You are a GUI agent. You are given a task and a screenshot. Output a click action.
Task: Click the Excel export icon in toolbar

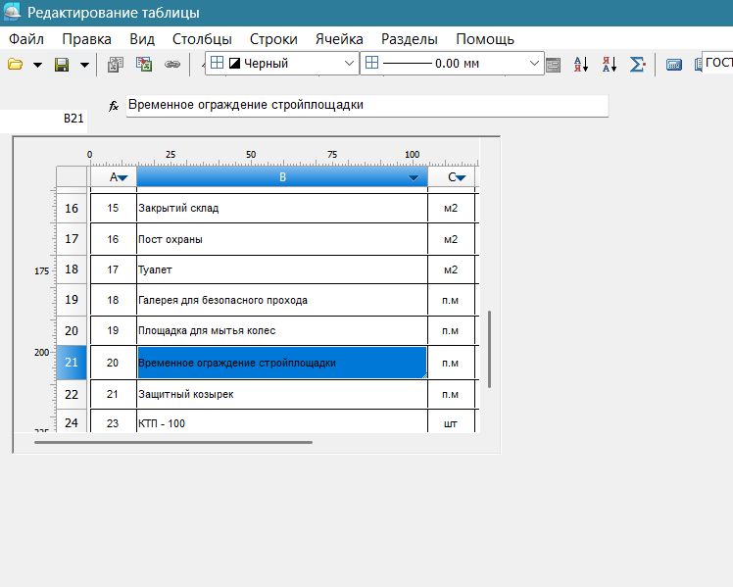pyautogui.click(x=144, y=65)
